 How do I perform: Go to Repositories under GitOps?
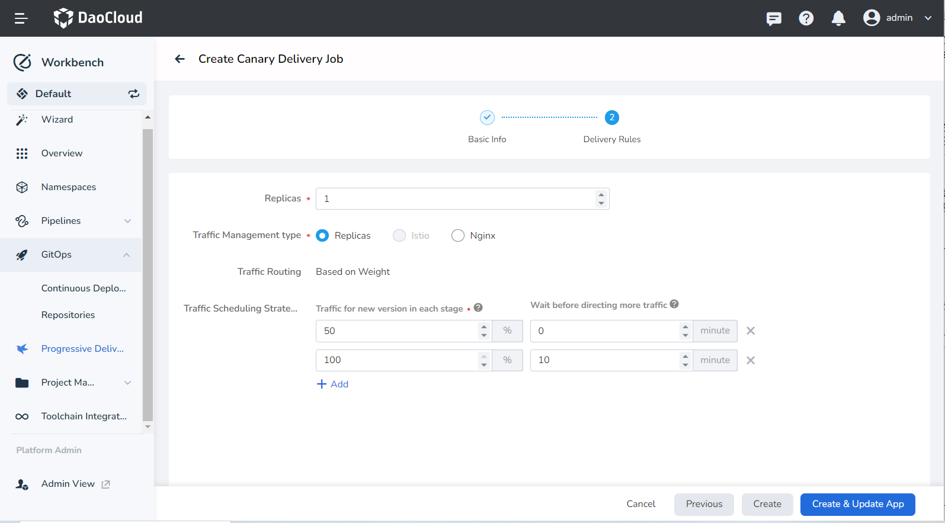(68, 315)
